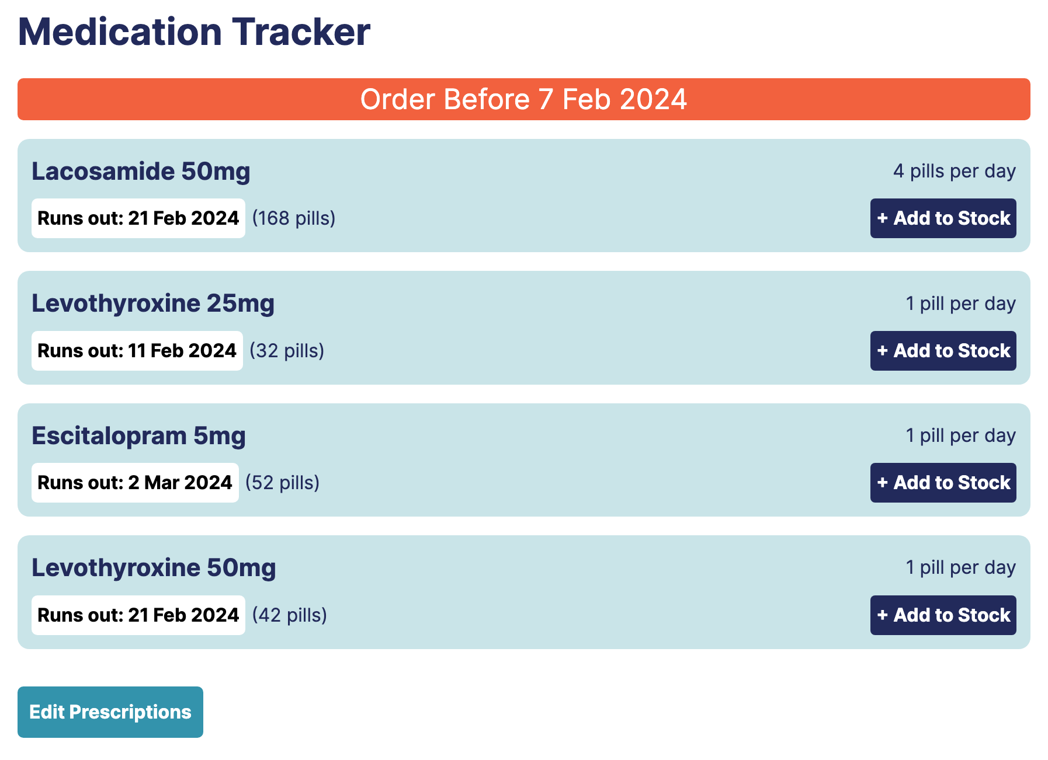This screenshot has width=1048, height=760.
Task: Select the Lacosamide 50mg medication name
Action: point(141,172)
